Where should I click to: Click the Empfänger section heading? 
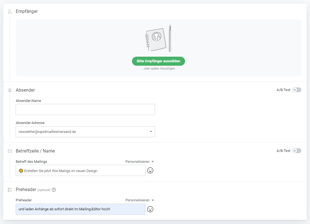point(27,11)
